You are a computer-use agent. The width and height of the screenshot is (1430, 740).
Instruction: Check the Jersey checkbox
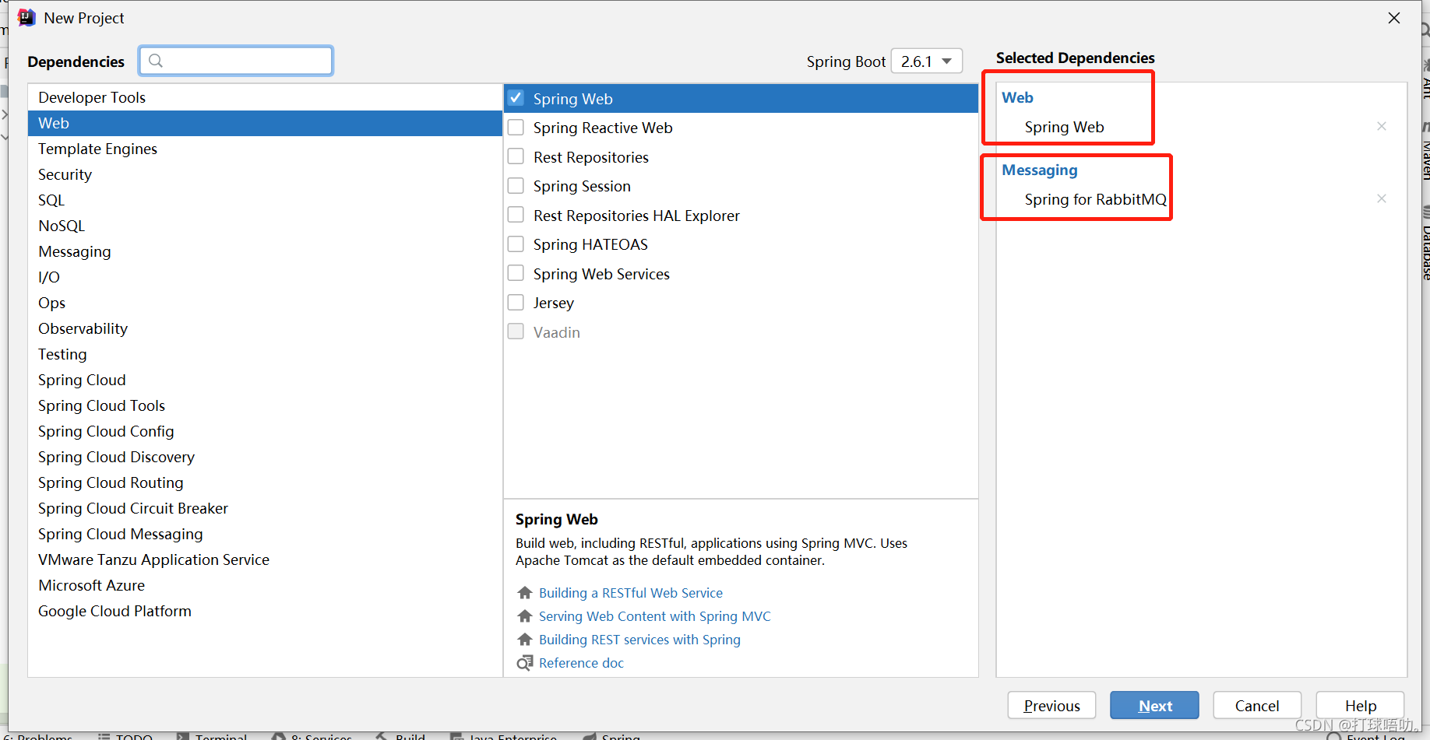(x=516, y=302)
